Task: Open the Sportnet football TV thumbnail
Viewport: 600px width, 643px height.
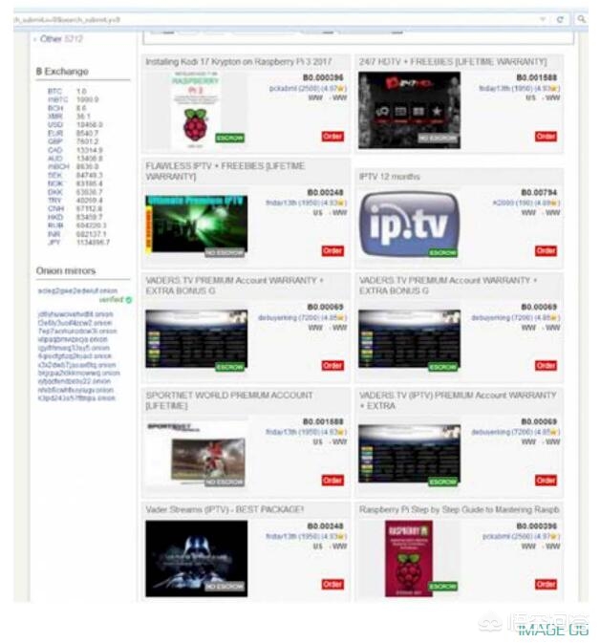Action: click(196, 454)
